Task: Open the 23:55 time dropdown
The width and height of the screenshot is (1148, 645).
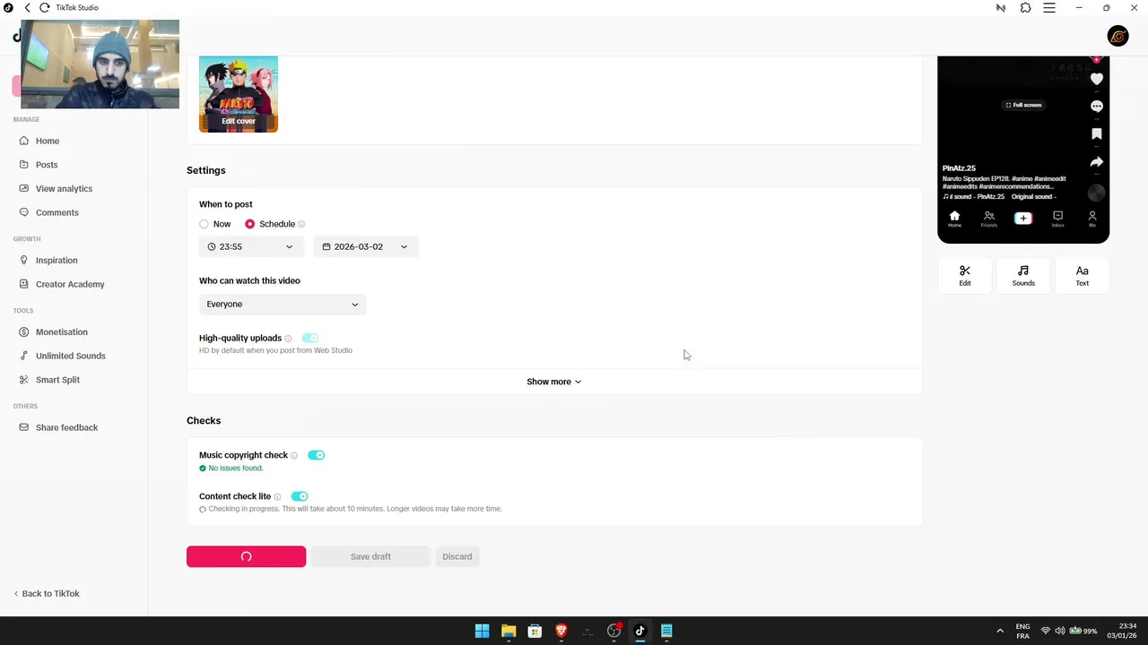Action: click(251, 246)
